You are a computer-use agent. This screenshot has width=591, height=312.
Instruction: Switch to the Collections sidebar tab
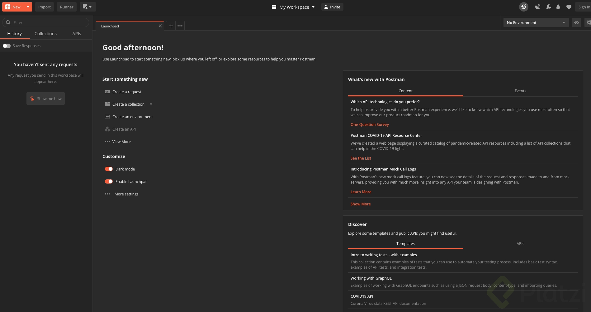45,34
